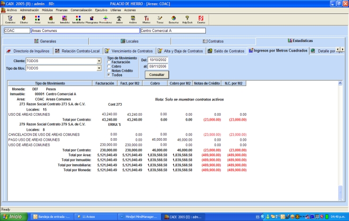The width and height of the screenshot is (349, 221).
Task: Expand the Cliente dropdown list
Action: 99,61
